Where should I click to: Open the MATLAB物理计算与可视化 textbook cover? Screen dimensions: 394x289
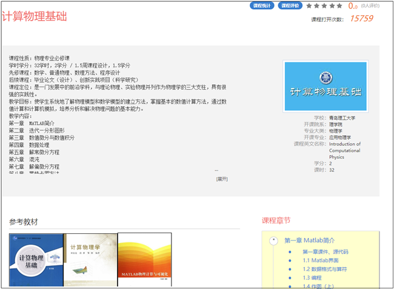click(x=144, y=260)
